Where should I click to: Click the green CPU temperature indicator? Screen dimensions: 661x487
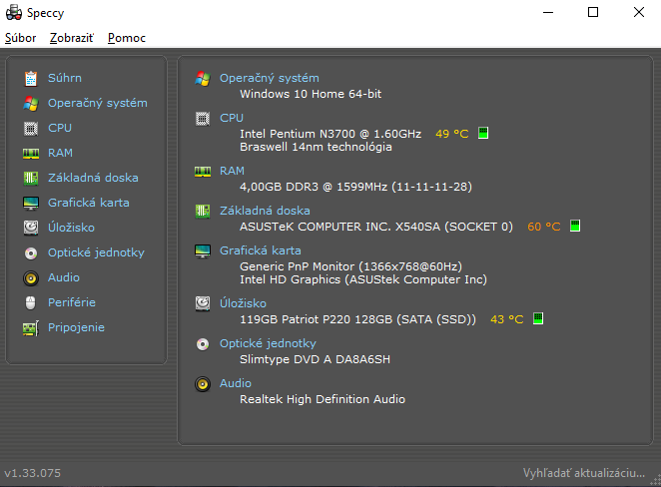click(483, 133)
